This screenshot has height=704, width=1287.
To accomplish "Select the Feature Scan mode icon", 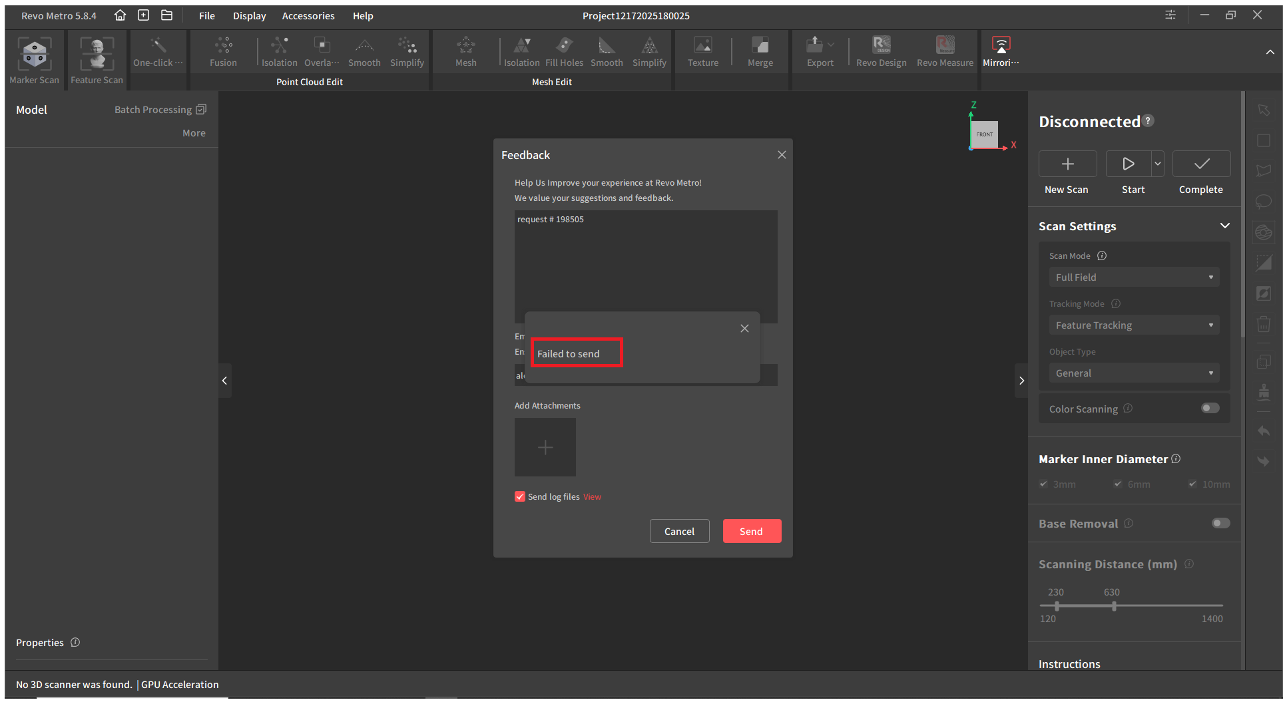I will [x=97, y=55].
